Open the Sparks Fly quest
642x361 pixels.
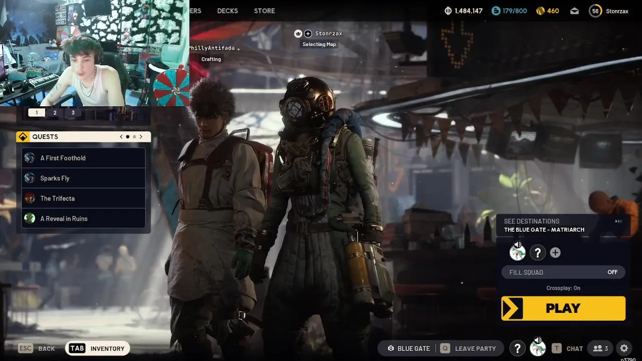(x=84, y=178)
